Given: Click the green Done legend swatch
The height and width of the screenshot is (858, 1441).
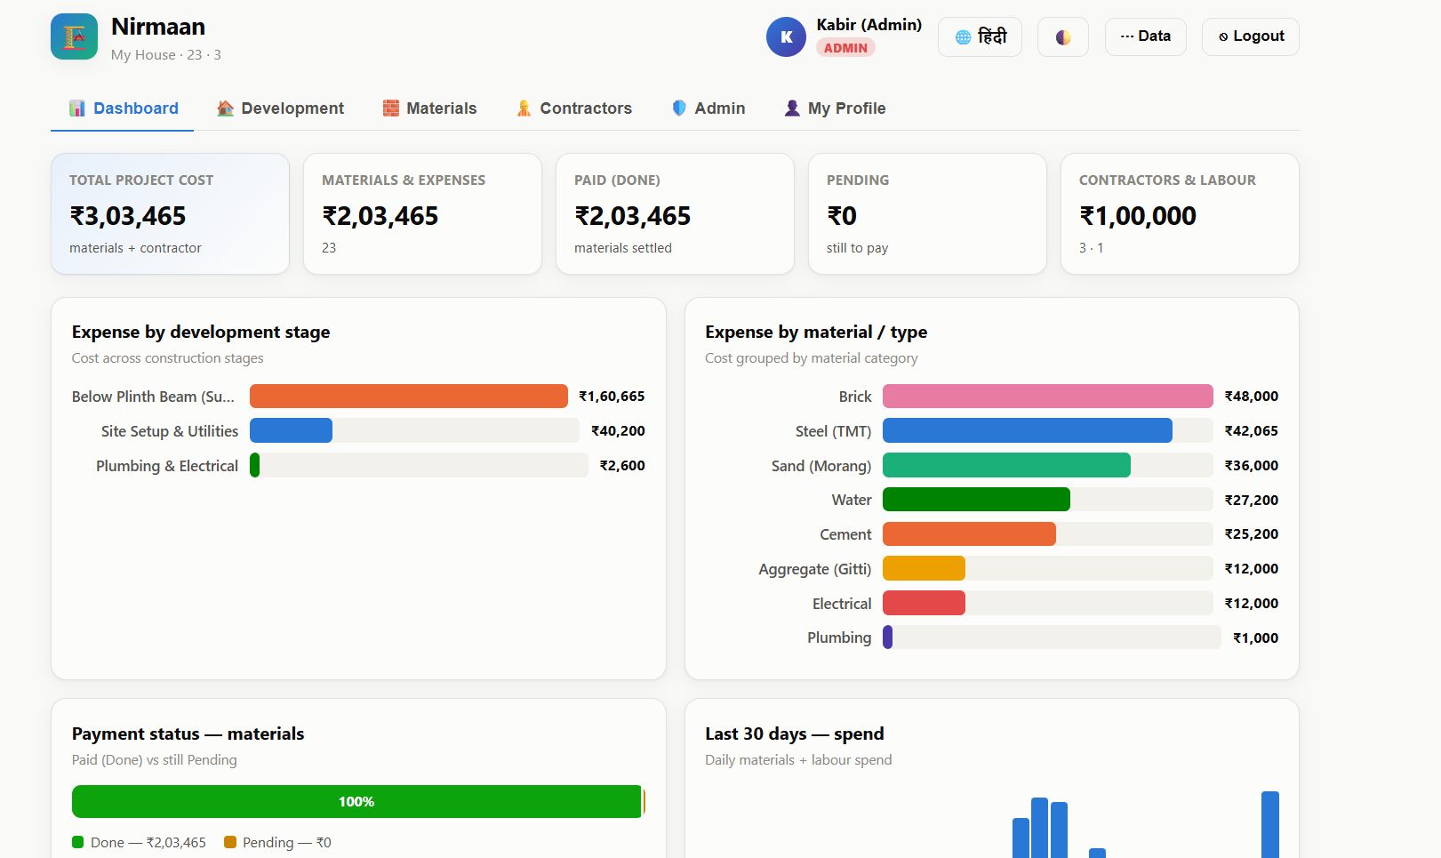Looking at the screenshot, I should point(78,842).
